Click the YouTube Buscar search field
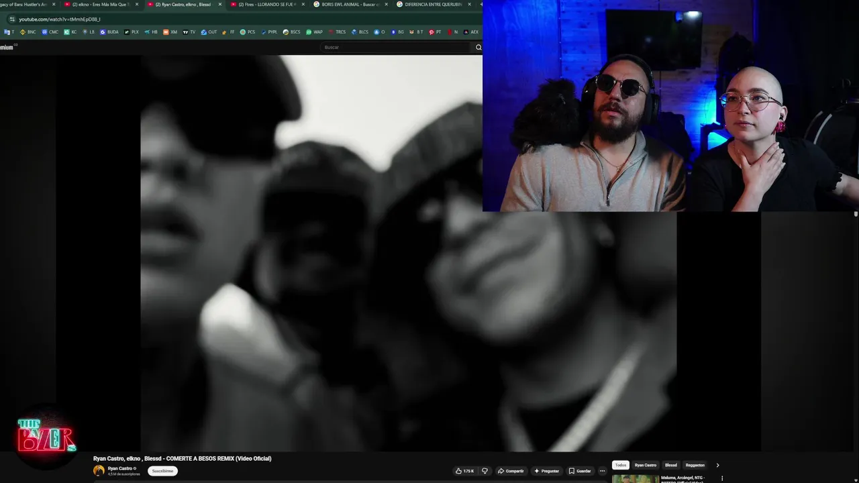The image size is (859, 483). point(396,47)
